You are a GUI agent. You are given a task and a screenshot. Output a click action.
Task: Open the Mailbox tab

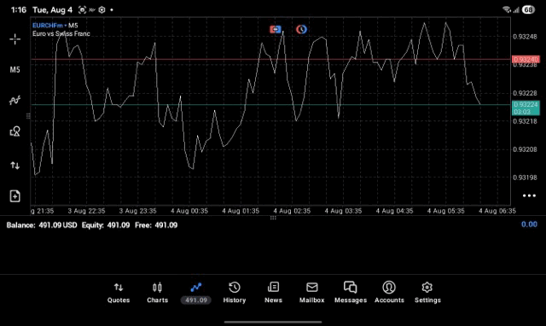click(x=311, y=293)
